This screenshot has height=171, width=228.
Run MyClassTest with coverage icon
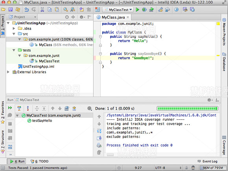(x=151, y=9)
